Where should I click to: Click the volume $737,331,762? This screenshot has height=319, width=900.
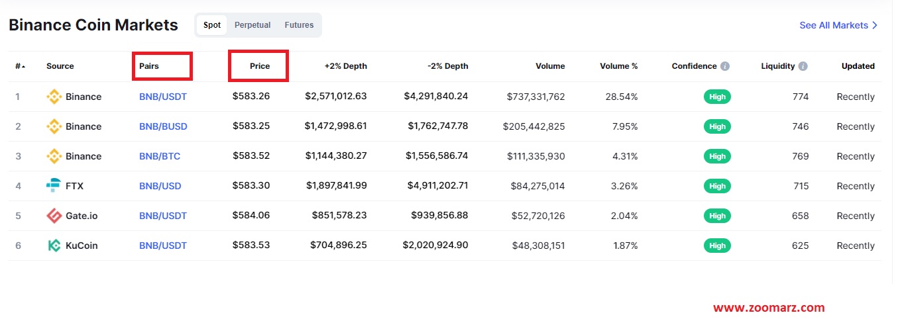[536, 97]
